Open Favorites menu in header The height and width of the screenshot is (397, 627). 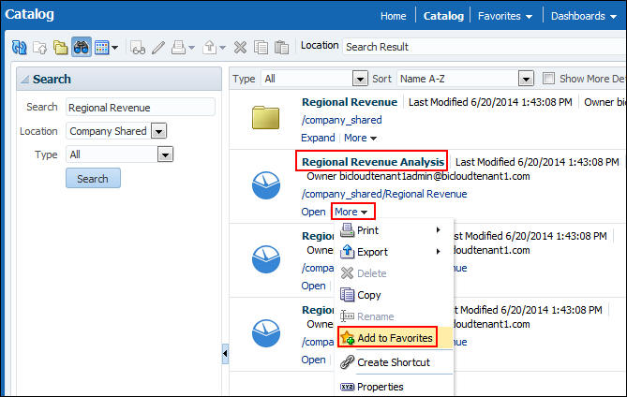(504, 16)
